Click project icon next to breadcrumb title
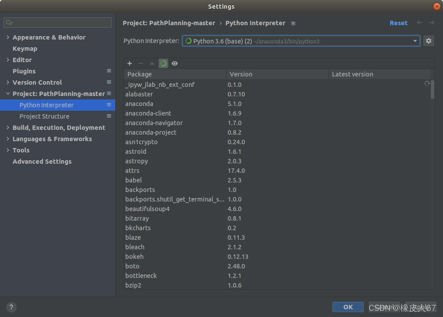 click(293, 23)
